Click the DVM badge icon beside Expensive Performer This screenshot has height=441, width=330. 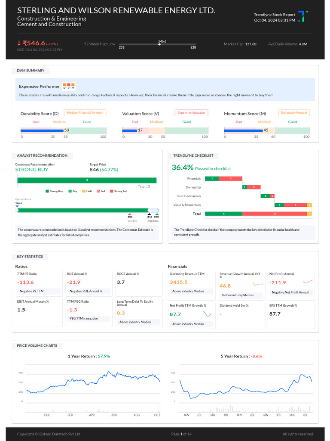(x=69, y=86)
